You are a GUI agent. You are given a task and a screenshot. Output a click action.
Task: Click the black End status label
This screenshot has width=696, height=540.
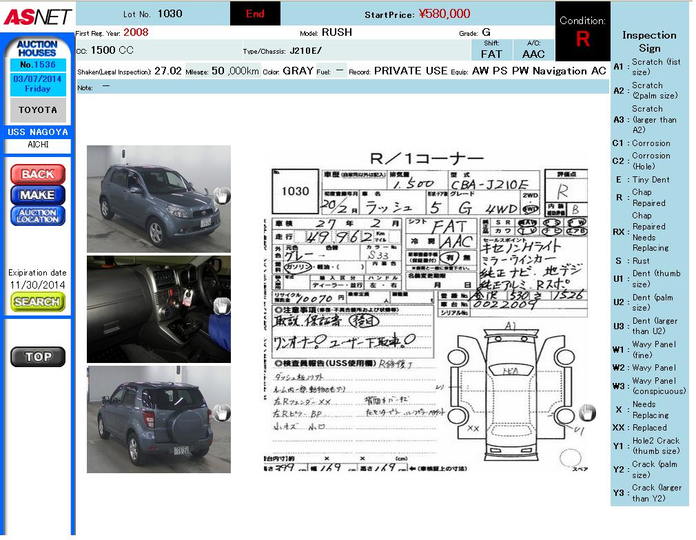[254, 14]
